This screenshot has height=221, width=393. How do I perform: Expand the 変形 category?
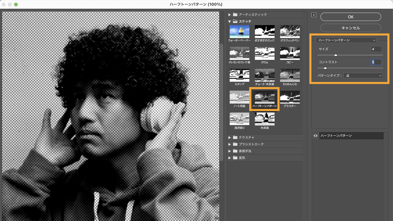click(229, 158)
